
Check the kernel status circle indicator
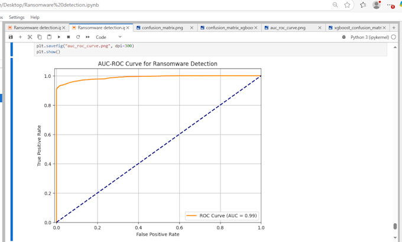tap(394, 37)
